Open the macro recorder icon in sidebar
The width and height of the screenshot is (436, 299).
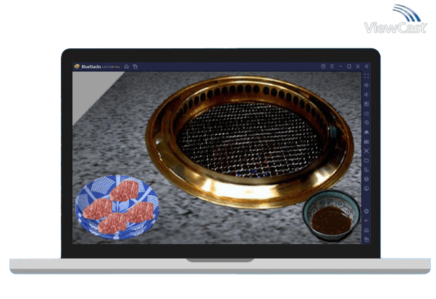pyautogui.click(x=366, y=142)
